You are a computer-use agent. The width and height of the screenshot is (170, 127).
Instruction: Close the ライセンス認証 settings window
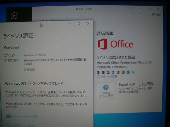click(x=88, y=23)
